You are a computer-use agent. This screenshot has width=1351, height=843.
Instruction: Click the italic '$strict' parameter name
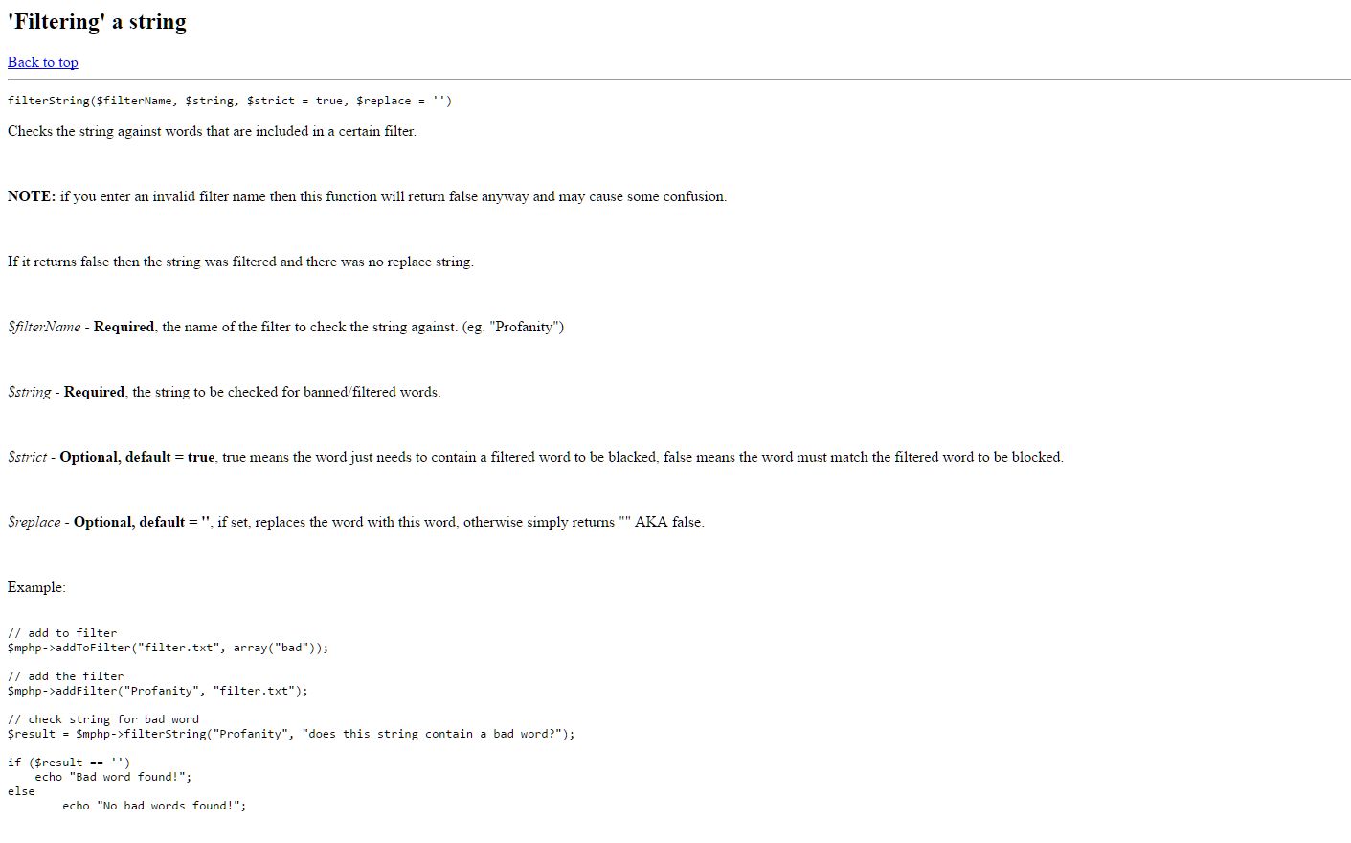(27, 457)
